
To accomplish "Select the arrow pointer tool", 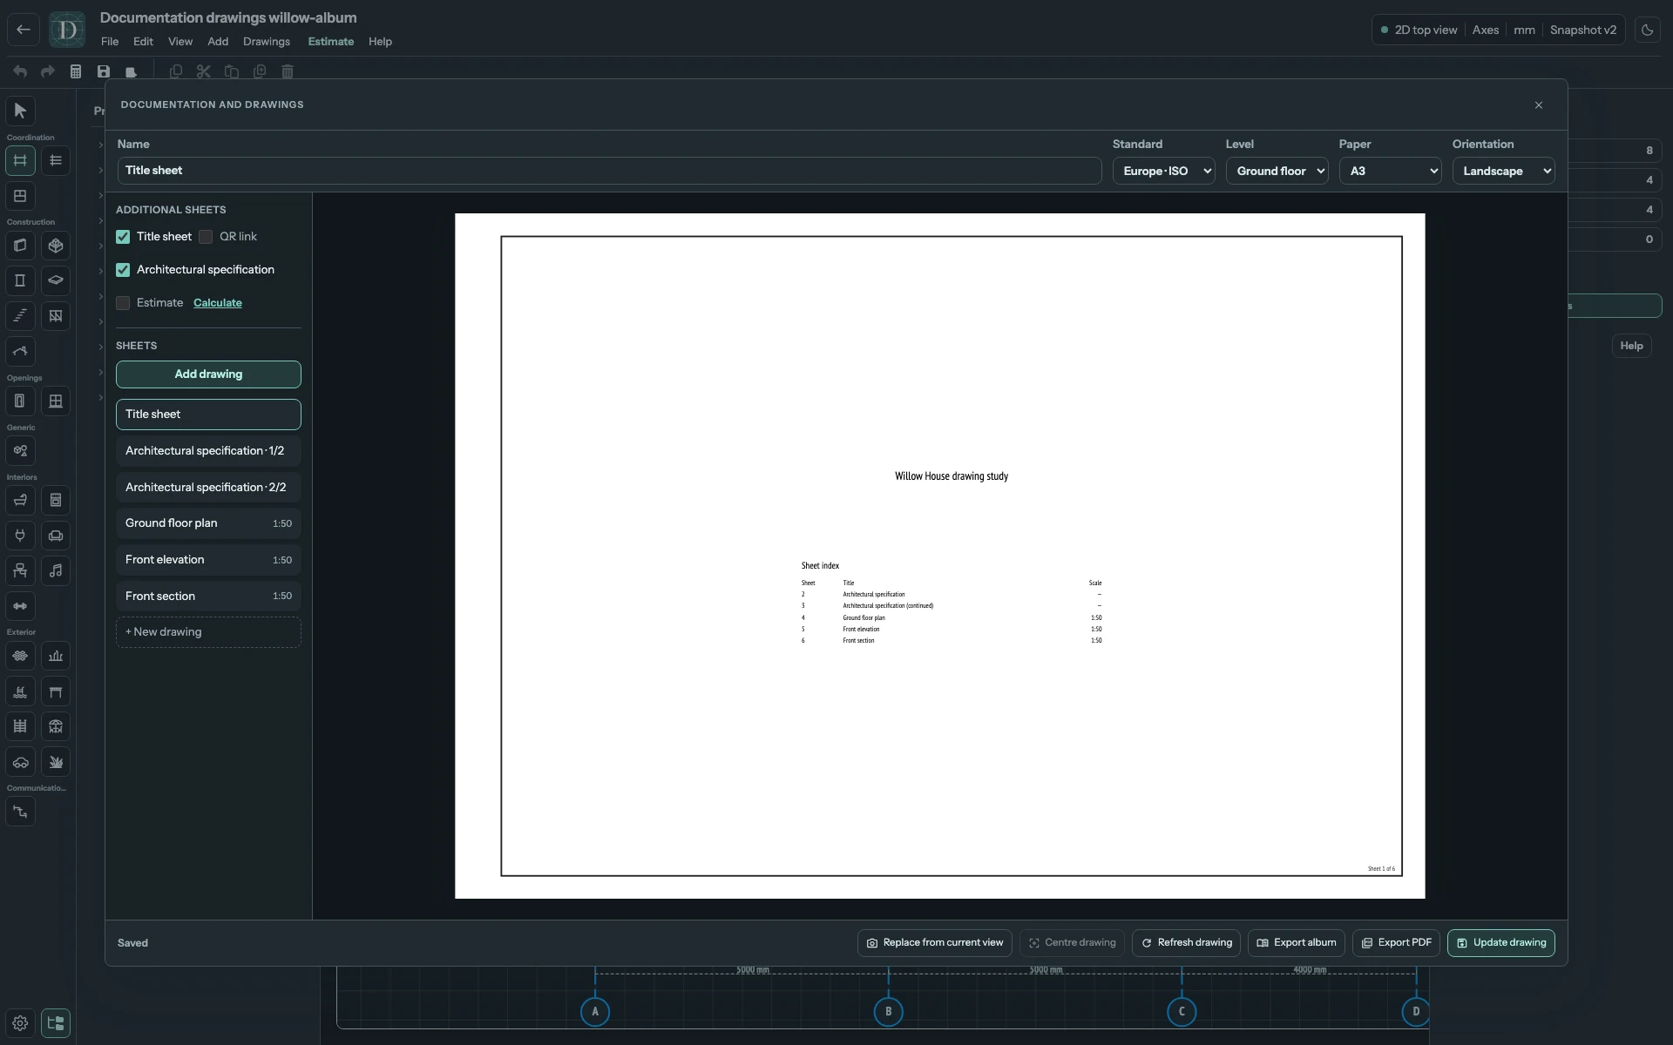I will [20, 111].
